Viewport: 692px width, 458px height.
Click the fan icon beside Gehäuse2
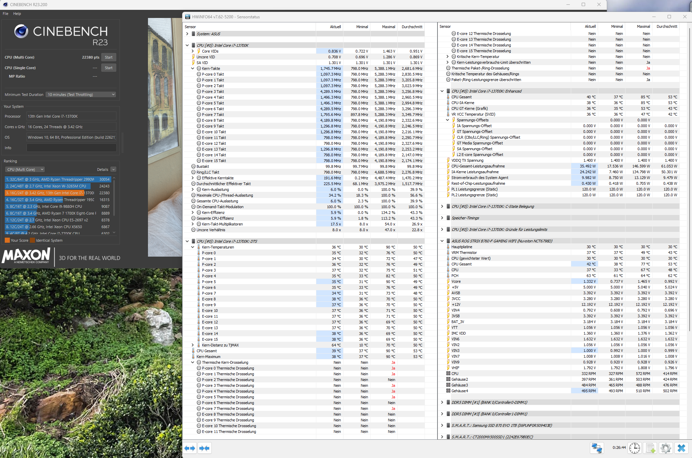(448, 379)
